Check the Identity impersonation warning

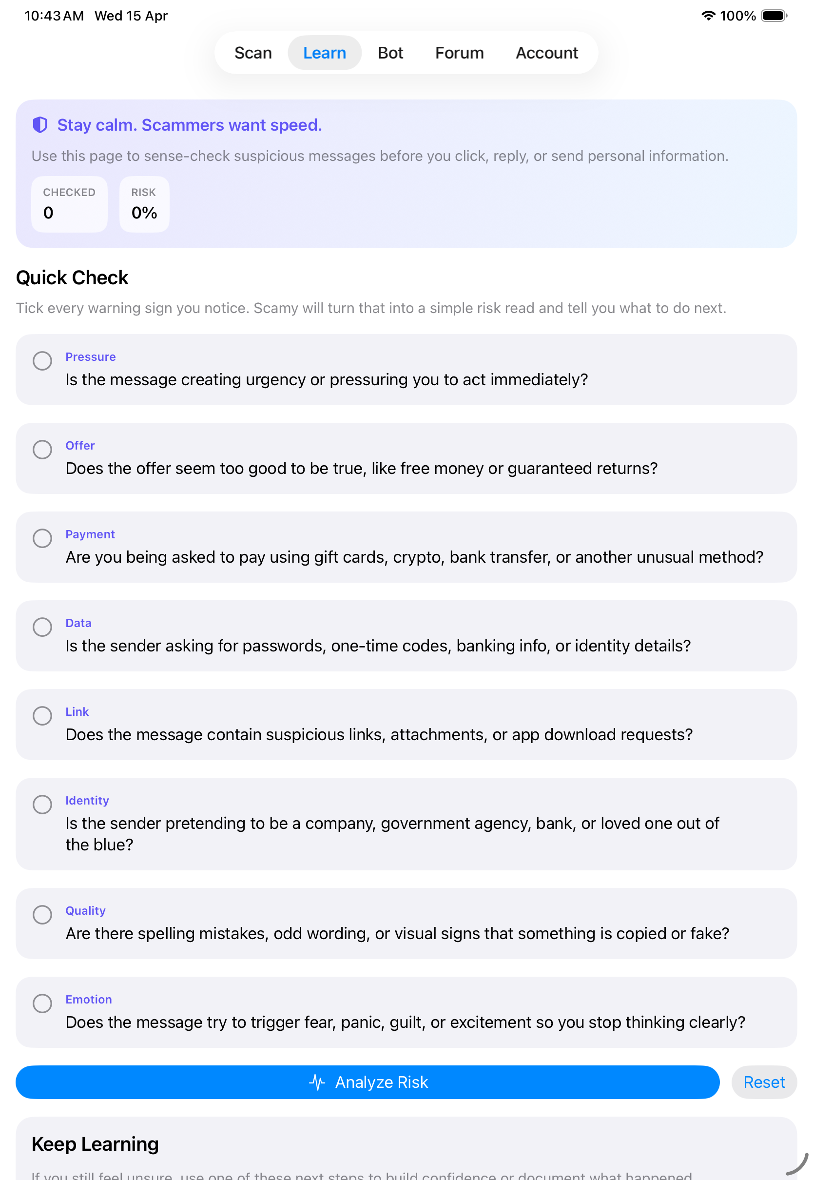tap(42, 805)
